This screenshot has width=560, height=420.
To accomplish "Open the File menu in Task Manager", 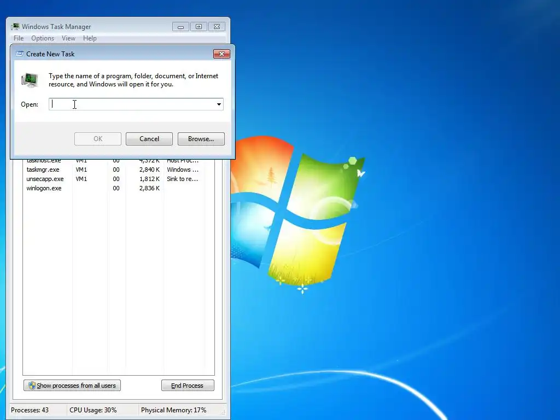I will point(19,38).
